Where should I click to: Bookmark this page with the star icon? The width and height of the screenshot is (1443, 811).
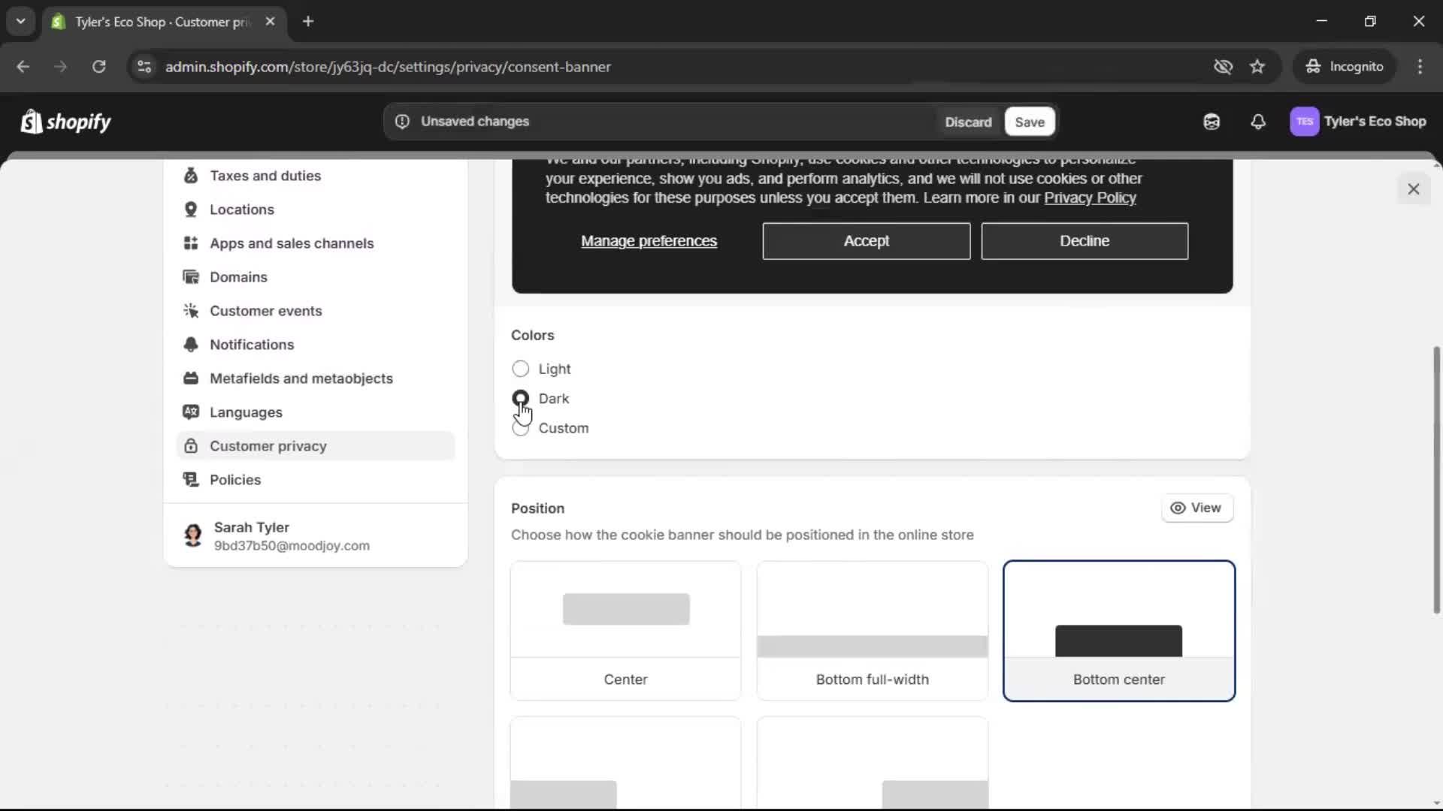(1257, 67)
